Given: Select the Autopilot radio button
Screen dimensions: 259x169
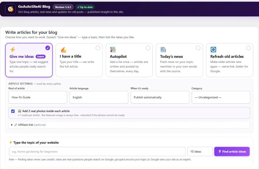Looking at the screenshot, I should click(x=148, y=48).
